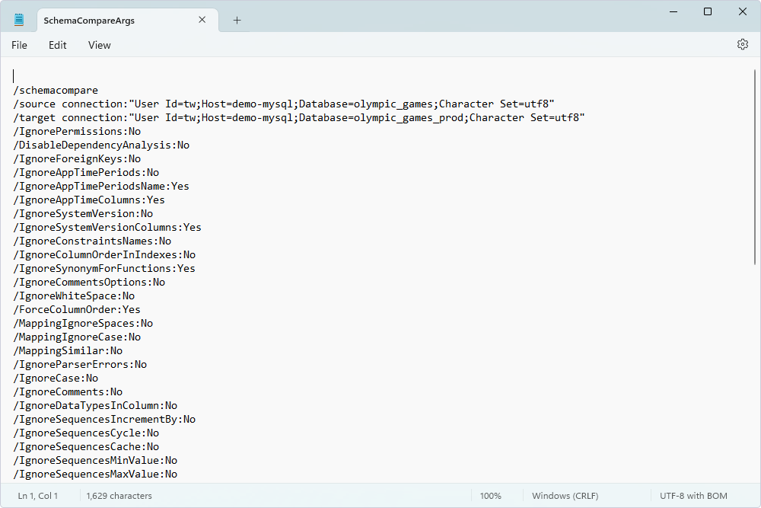
Task: Click the /IgnoreSystemVersion:No line
Action: 83,214
